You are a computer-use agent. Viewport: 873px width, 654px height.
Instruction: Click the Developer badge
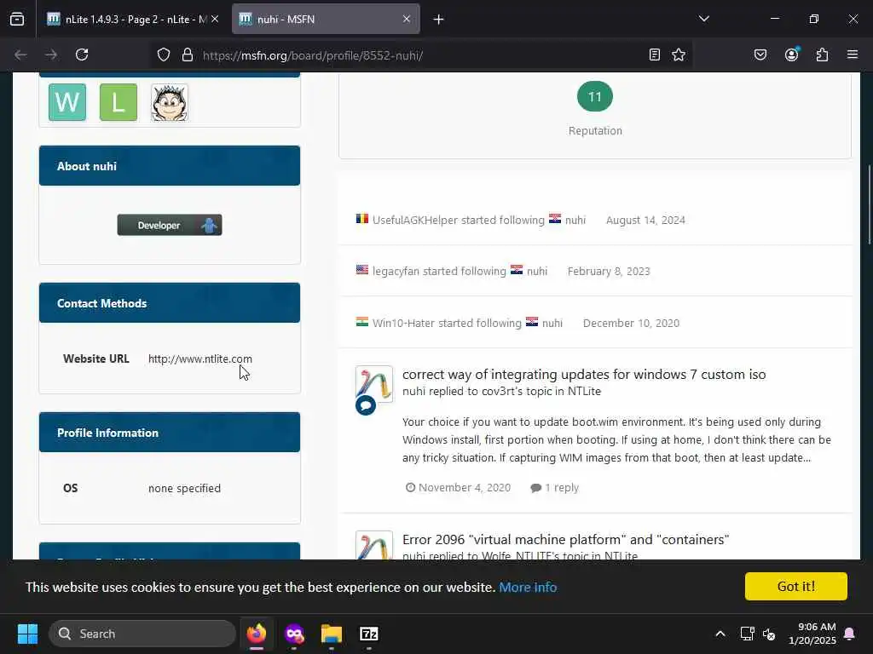[170, 225]
